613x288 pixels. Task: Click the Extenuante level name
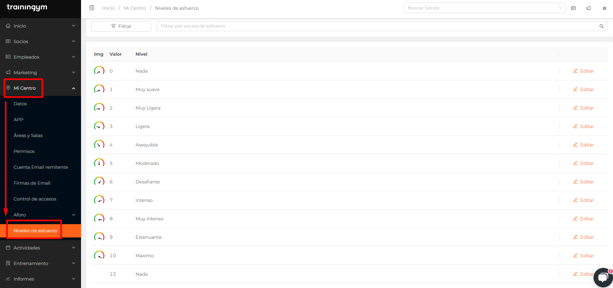(x=148, y=237)
